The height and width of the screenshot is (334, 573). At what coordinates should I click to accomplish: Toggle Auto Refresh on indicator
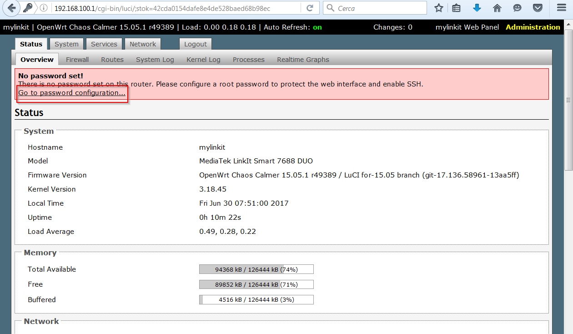[x=317, y=27]
